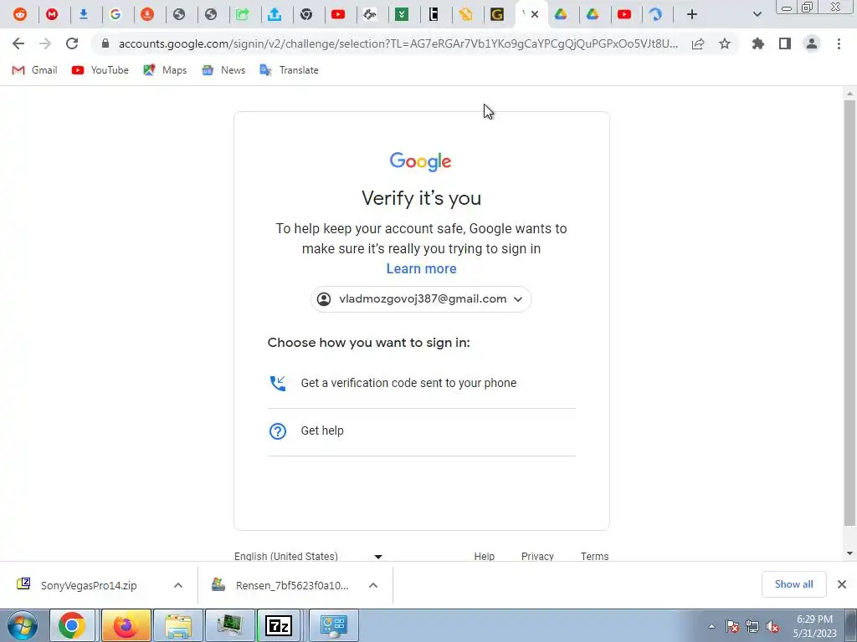The height and width of the screenshot is (642, 857).
Task: Click the forward navigation arrow
Action: point(45,43)
